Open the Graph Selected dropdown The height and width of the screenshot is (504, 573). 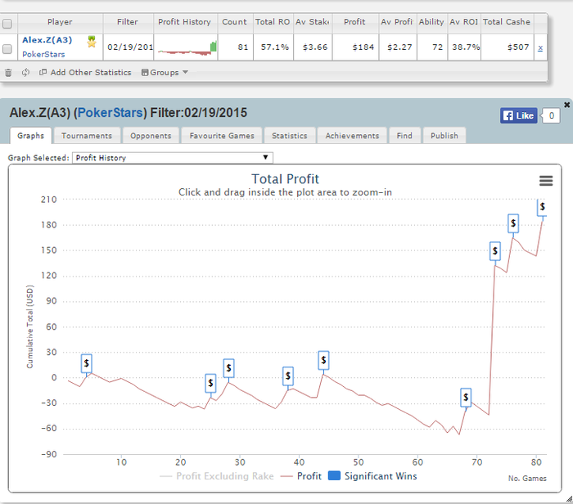[172, 158]
